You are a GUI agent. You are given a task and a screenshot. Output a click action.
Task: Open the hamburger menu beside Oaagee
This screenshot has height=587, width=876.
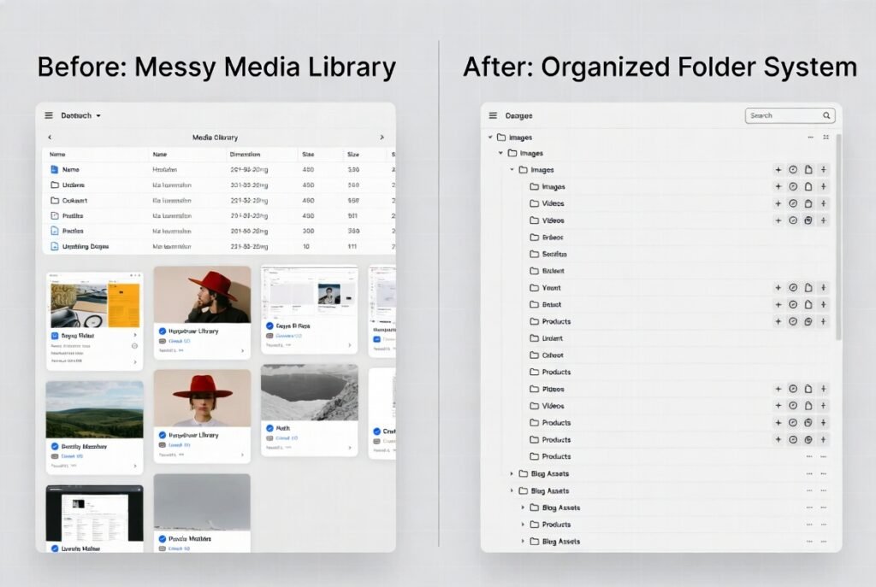tap(493, 115)
